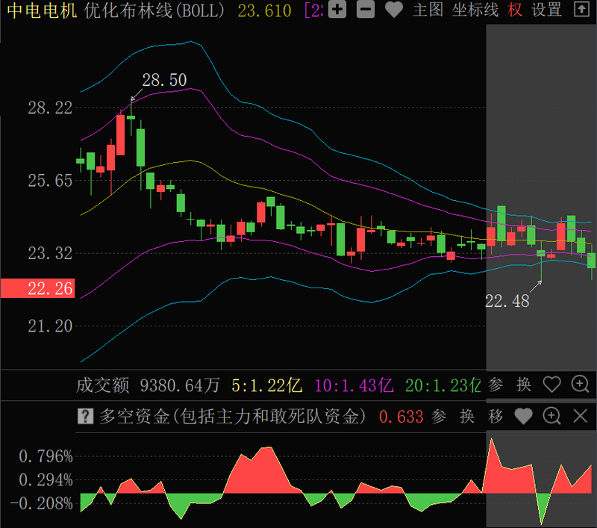
Task: Click the upload arrow icon at top right
Action: tap(581, 10)
